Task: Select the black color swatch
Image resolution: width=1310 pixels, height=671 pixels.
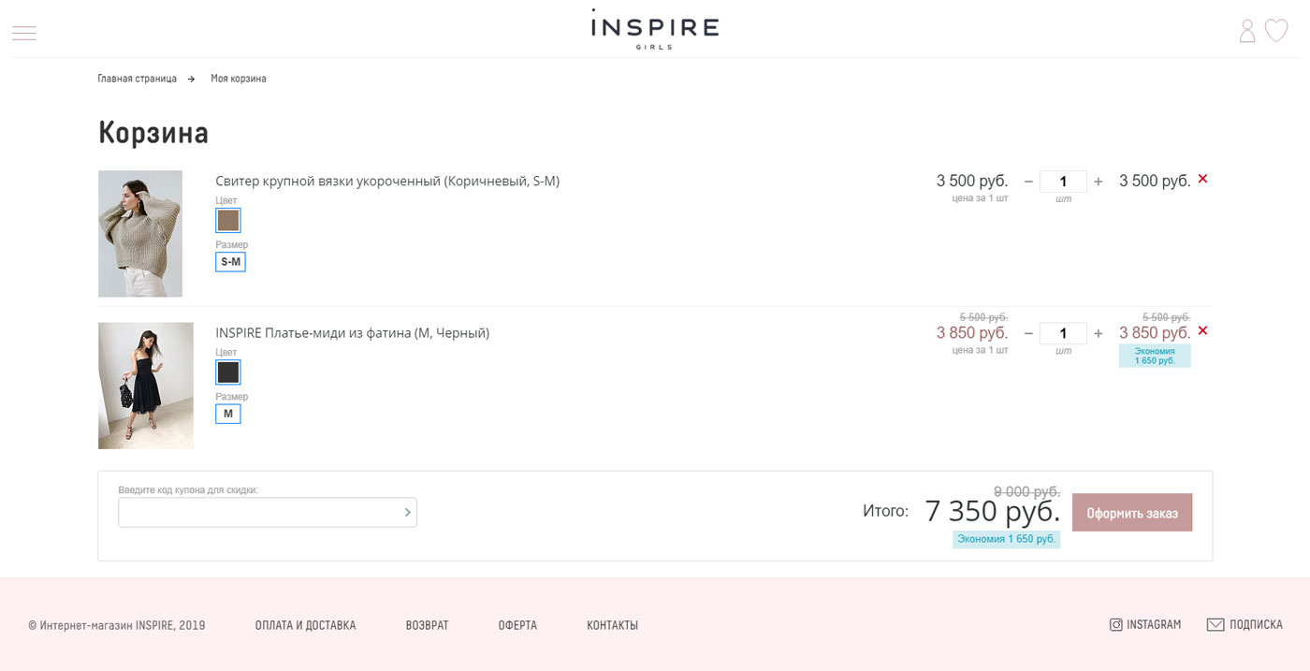Action: 228,372
